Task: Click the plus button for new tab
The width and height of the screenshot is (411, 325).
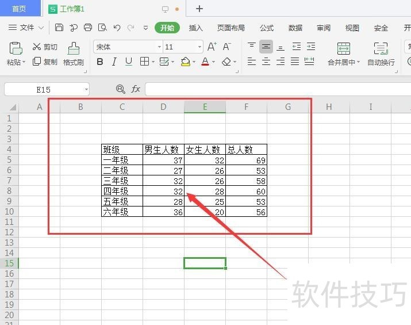Action: [x=199, y=9]
